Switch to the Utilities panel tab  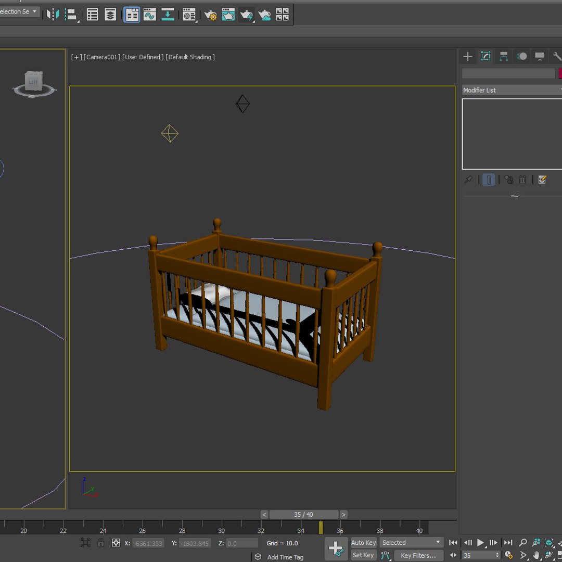557,56
